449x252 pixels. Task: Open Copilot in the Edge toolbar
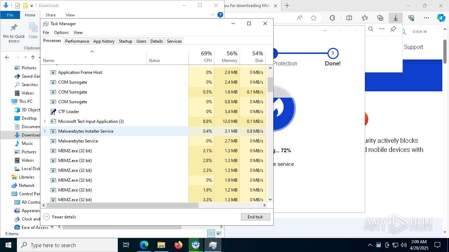click(441, 18)
